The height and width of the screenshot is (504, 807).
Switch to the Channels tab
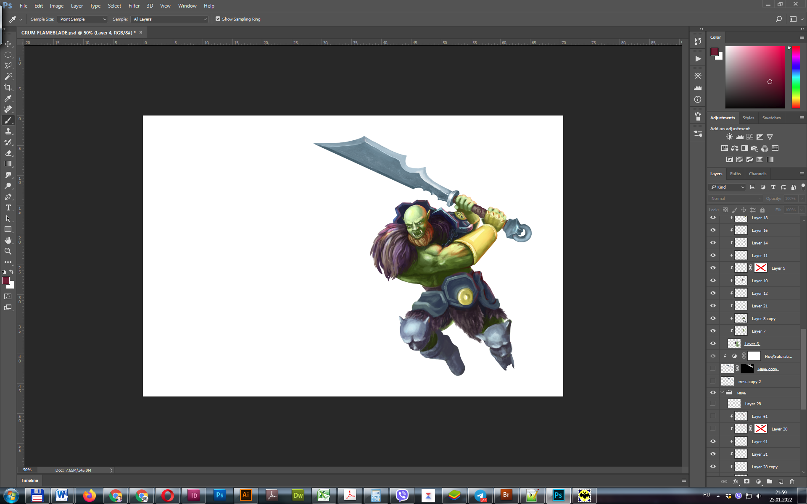click(757, 173)
